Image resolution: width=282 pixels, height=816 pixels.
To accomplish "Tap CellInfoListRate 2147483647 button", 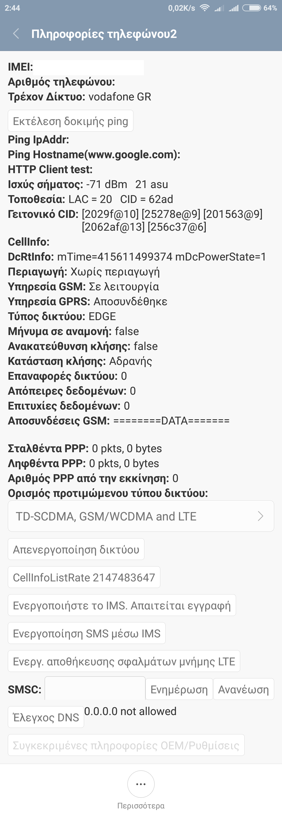I will point(84,577).
